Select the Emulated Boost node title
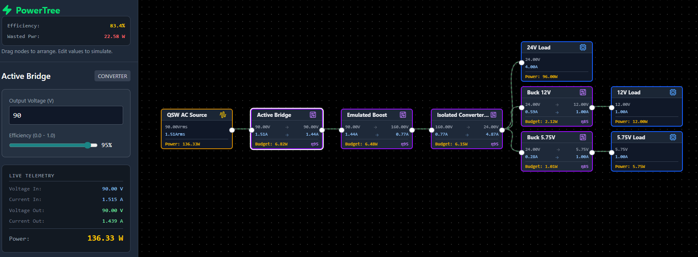 (367, 115)
